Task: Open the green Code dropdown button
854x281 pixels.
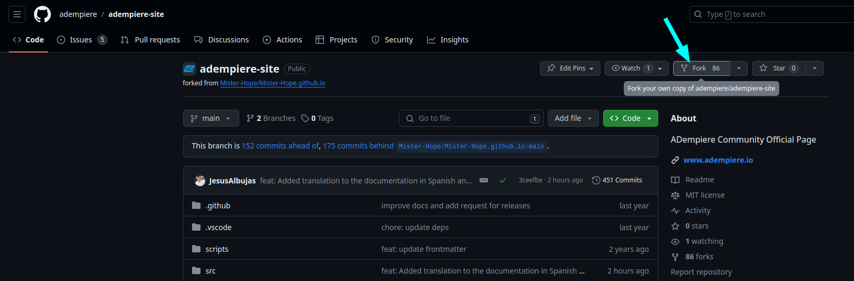Action: pyautogui.click(x=631, y=118)
